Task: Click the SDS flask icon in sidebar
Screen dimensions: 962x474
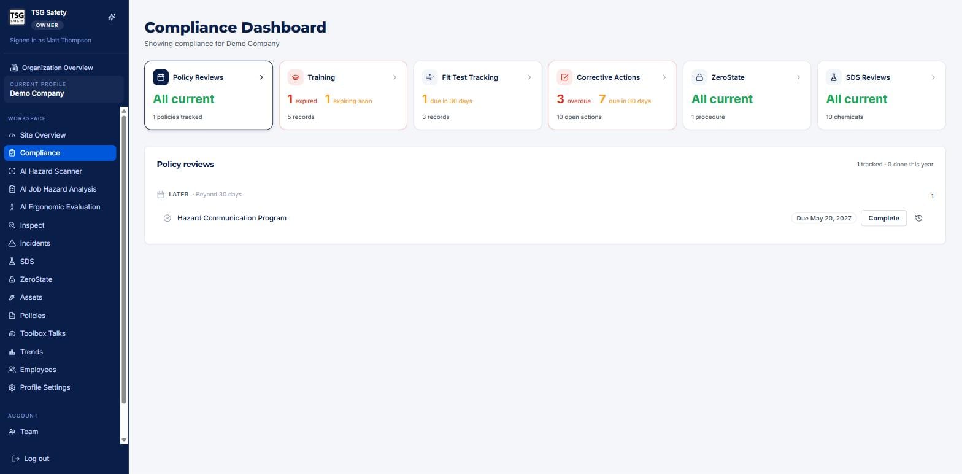Action: click(x=12, y=262)
